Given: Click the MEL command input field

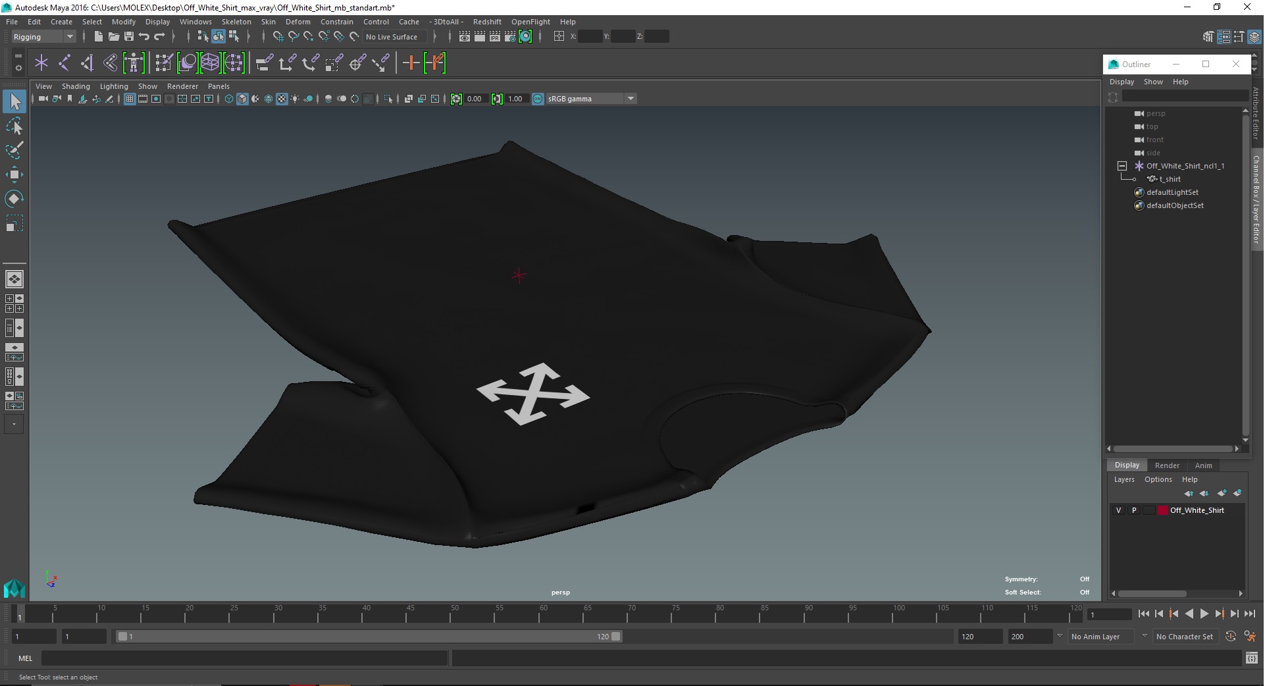Looking at the screenshot, I should tap(244, 658).
